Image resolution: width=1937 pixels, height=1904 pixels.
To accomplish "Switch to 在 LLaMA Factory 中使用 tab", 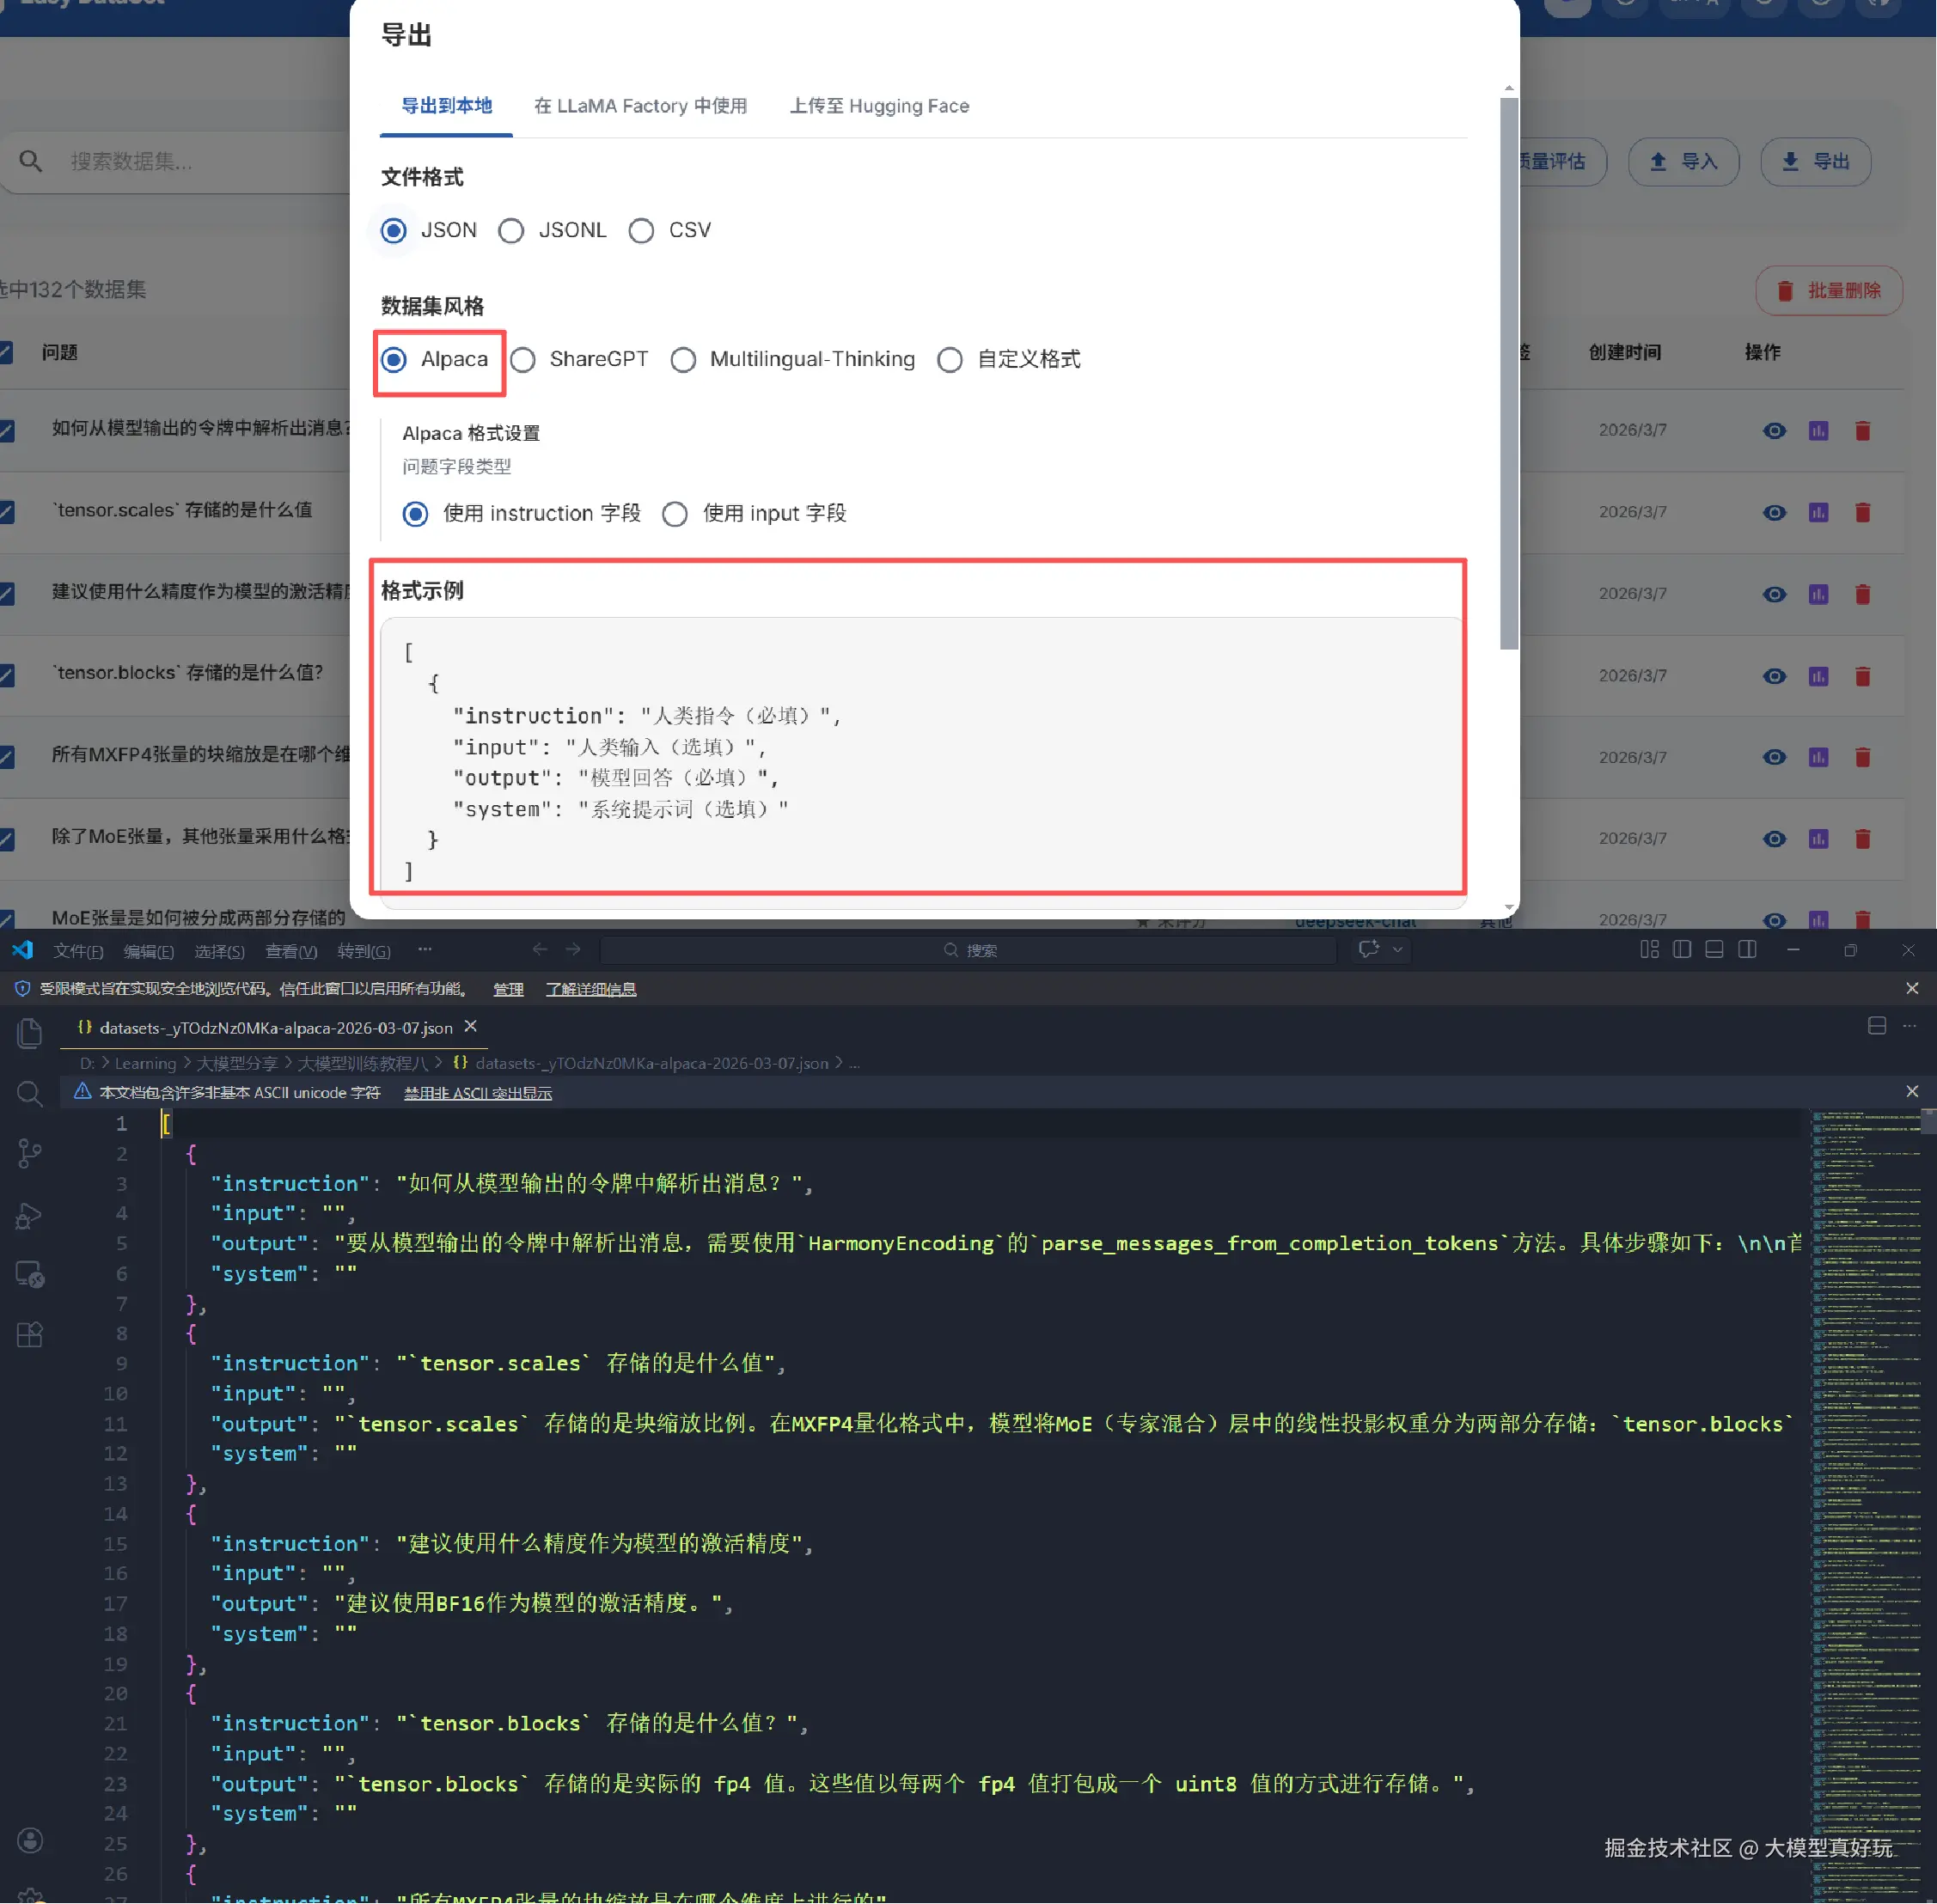I will pos(640,106).
